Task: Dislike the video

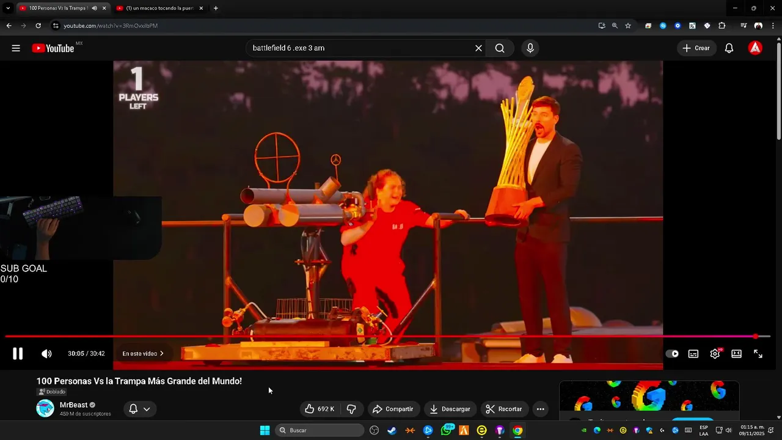Action: (x=351, y=409)
